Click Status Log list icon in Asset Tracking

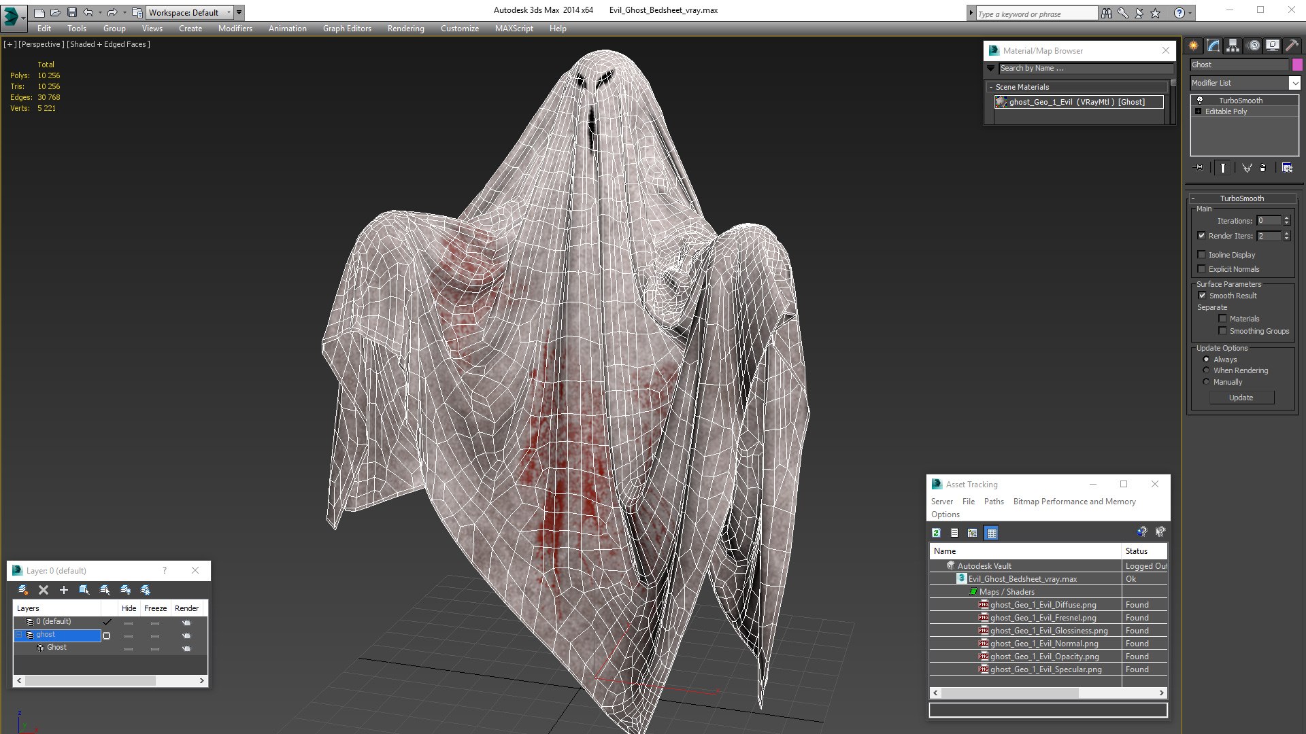coord(954,533)
